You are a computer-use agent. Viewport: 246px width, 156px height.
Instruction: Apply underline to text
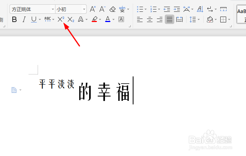(34, 20)
